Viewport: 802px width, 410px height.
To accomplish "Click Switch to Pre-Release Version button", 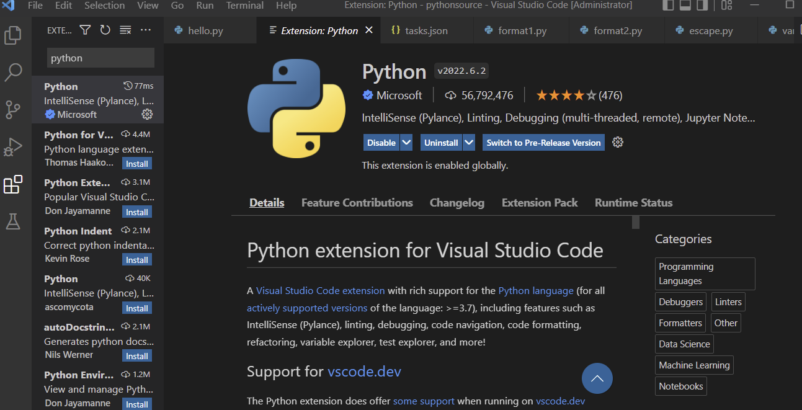I will [x=543, y=142].
